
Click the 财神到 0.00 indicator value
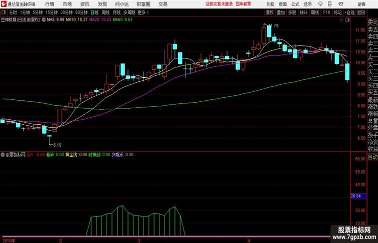click(99, 155)
